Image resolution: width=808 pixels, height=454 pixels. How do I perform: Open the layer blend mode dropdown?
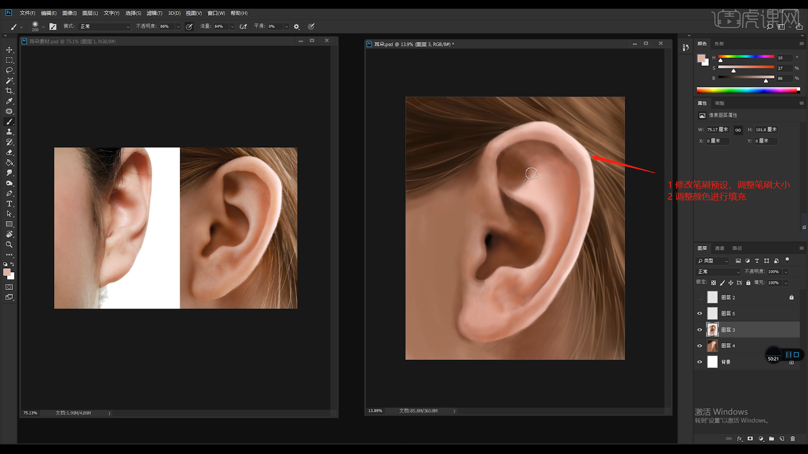tap(718, 272)
